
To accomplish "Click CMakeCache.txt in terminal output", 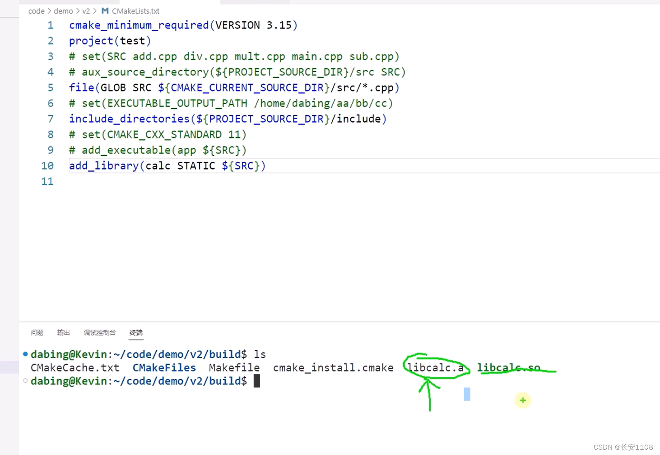I will 75,368.
